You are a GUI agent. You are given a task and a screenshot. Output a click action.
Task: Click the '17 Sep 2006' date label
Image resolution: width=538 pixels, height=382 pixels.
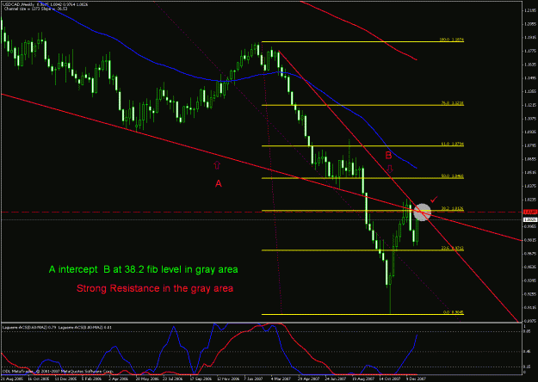point(201,379)
